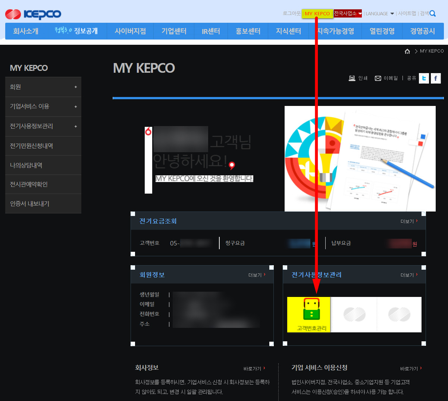Click the 회사정보 heading
The height and width of the screenshot is (401, 448).
147,368
